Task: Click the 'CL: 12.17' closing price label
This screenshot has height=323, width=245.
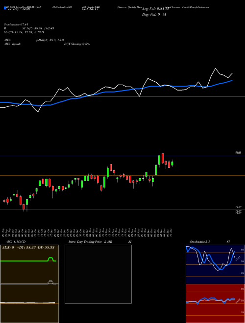Action: [90, 9]
